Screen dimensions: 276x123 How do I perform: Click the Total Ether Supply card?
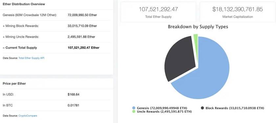coord(158,12)
